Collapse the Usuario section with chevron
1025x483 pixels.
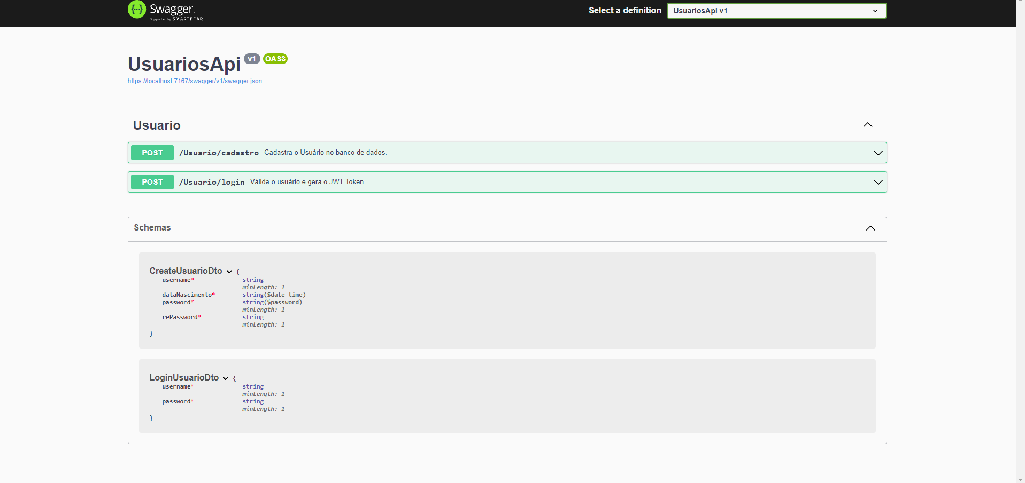tap(867, 125)
